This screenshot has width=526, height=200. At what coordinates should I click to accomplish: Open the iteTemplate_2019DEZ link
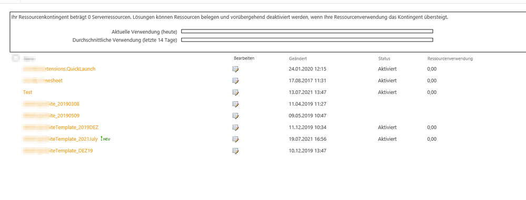tap(61, 128)
